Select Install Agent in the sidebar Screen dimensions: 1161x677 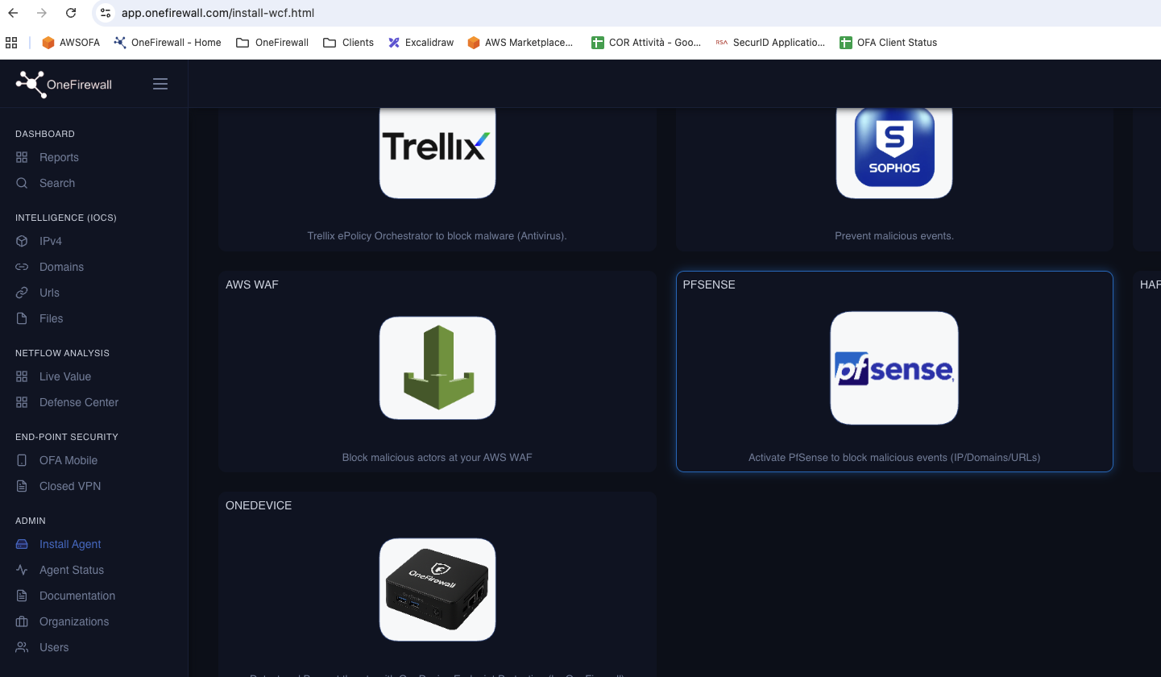point(70,544)
